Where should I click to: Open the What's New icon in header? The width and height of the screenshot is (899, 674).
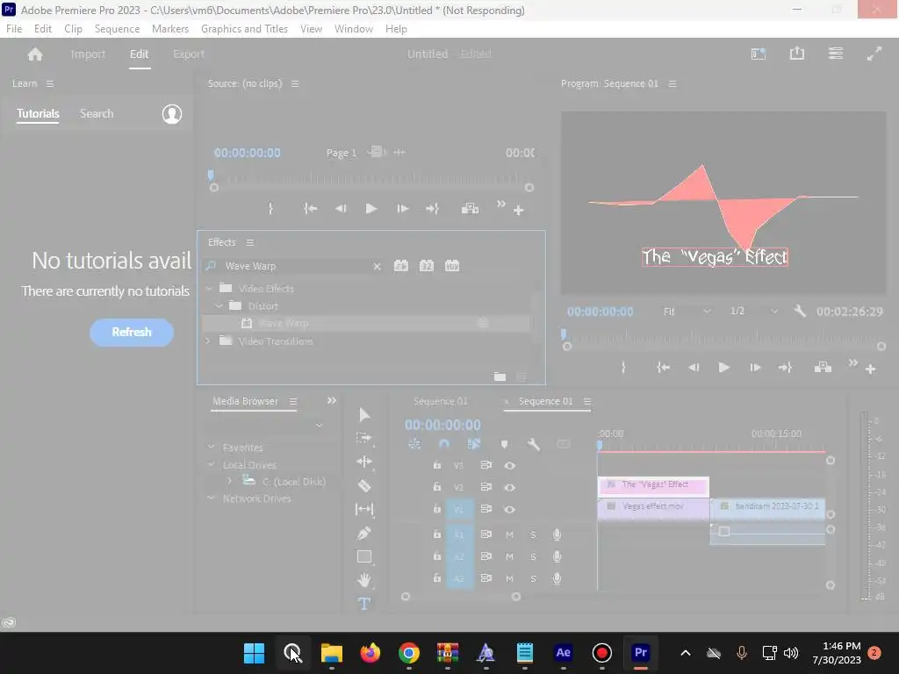coord(759,54)
